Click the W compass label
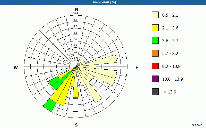The width and height of the screenshot is (206, 128). (x=16, y=68)
